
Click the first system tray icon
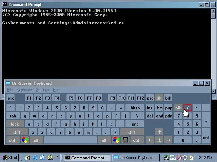click(x=166, y=158)
